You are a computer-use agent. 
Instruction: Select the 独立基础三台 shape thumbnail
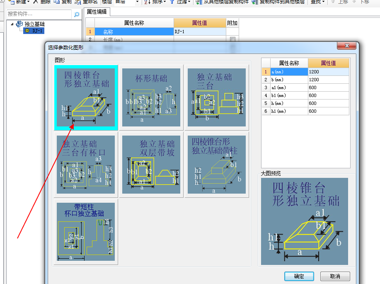pyautogui.click(x=217, y=97)
